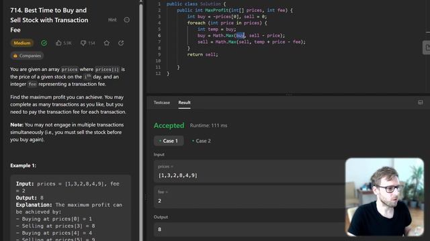Screen dimensions: 430x241
Task: Click the panel divider handle above Testcase tab
Action: point(288,94)
